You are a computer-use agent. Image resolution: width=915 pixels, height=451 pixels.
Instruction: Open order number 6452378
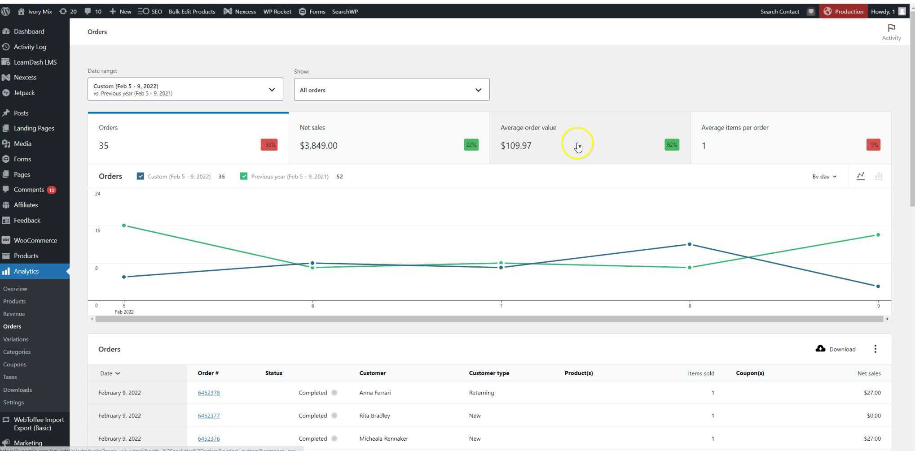(208, 393)
